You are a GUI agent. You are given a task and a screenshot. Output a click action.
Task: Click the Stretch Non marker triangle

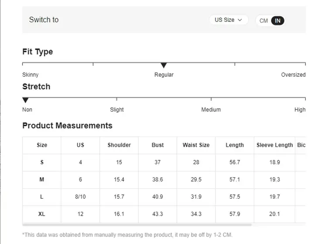[x=25, y=100]
